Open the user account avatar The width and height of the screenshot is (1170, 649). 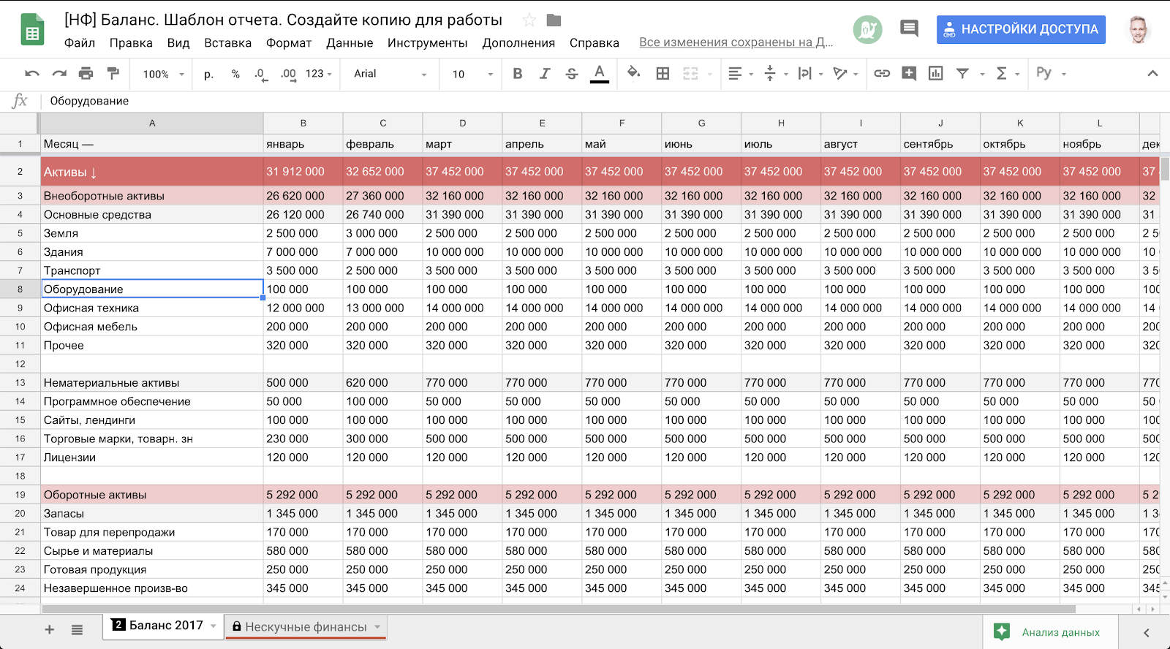pyautogui.click(x=1138, y=29)
